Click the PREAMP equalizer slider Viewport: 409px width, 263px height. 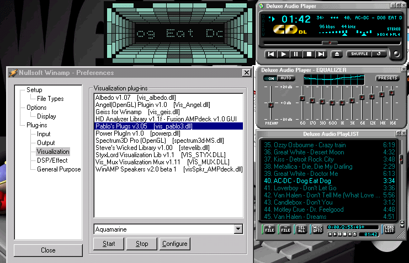tap(270, 104)
